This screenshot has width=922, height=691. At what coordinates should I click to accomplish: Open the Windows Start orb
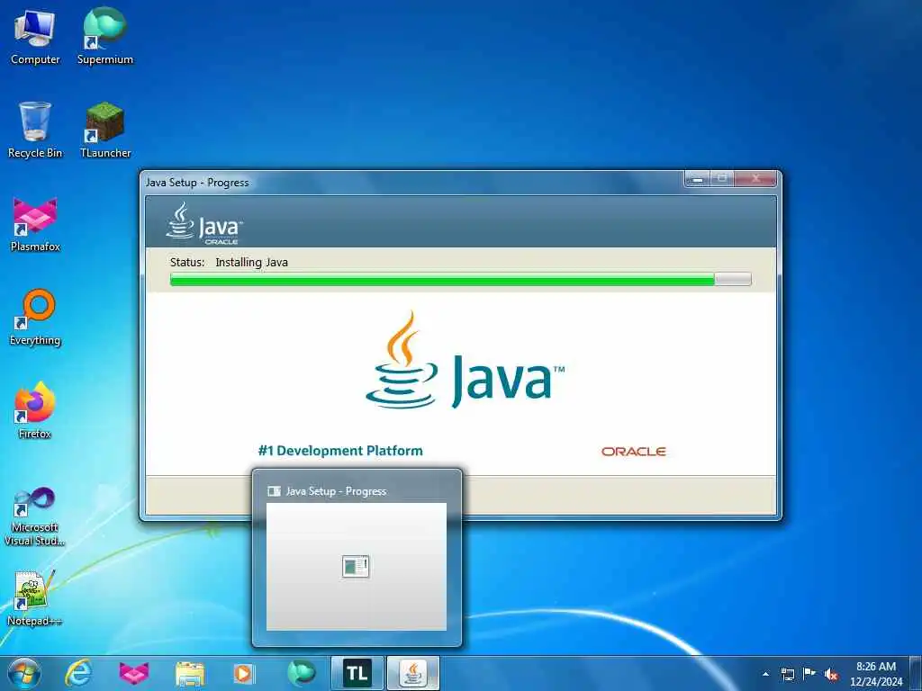(x=24, y=673)
